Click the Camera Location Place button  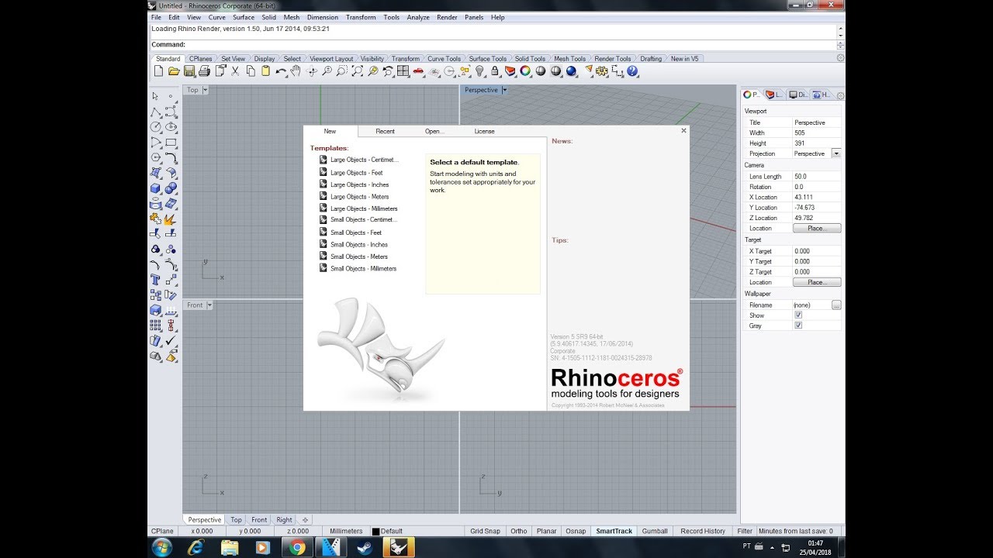[817, 229]
